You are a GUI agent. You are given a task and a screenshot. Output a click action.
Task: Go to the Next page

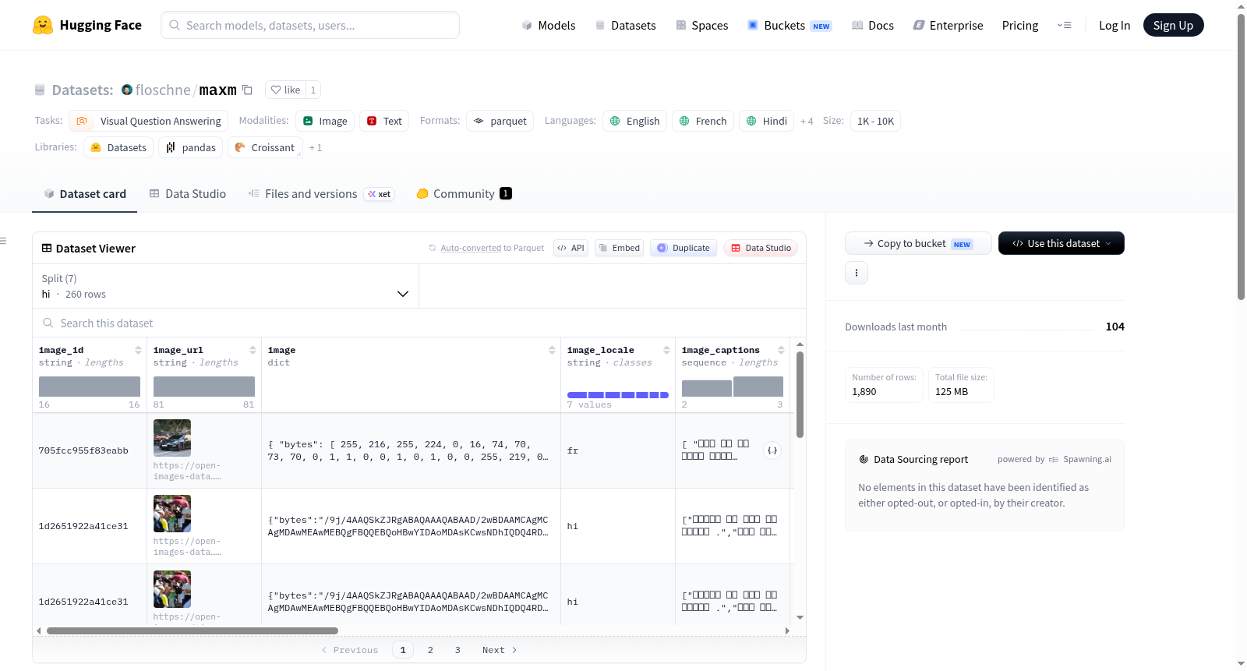tap(500, 650)
